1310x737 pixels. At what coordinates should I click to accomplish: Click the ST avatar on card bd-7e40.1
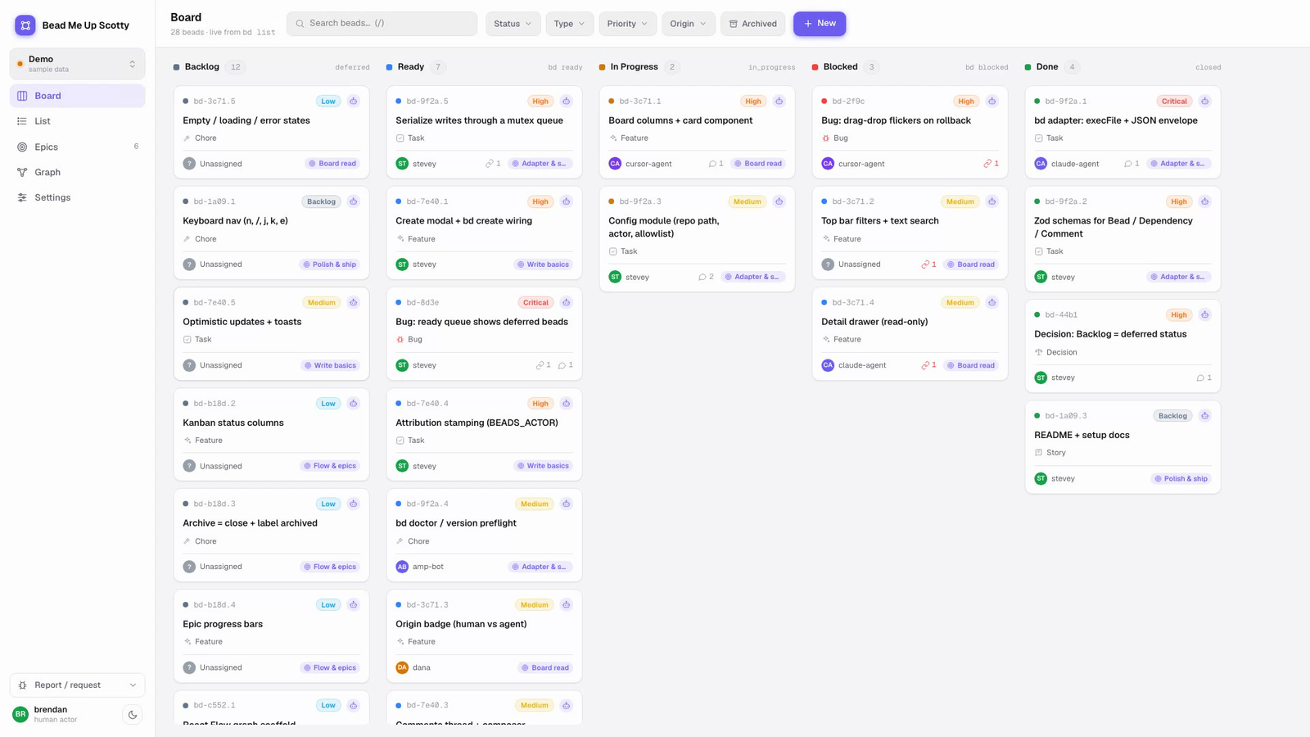402,265
